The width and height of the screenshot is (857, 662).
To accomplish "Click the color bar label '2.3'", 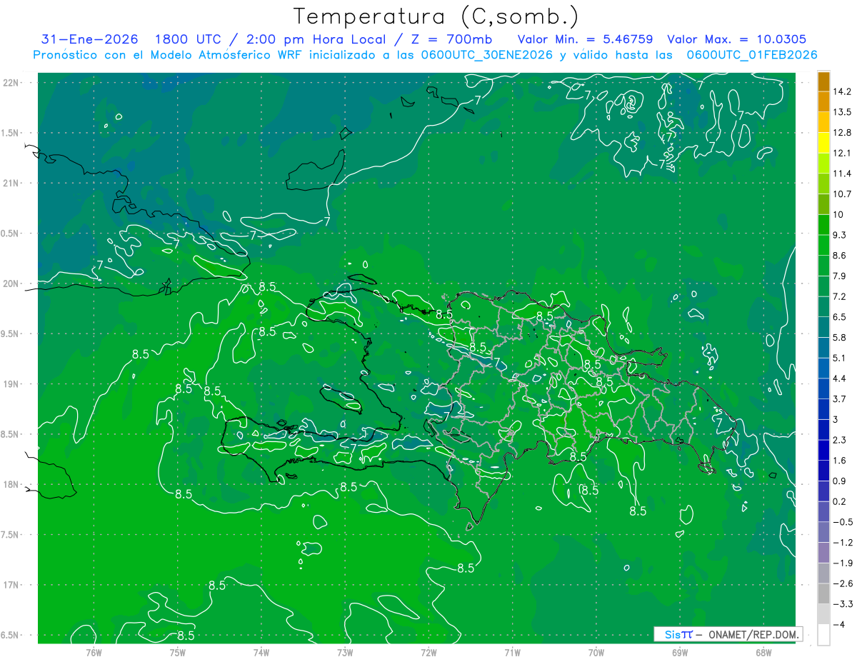I will tap(840, 439).
